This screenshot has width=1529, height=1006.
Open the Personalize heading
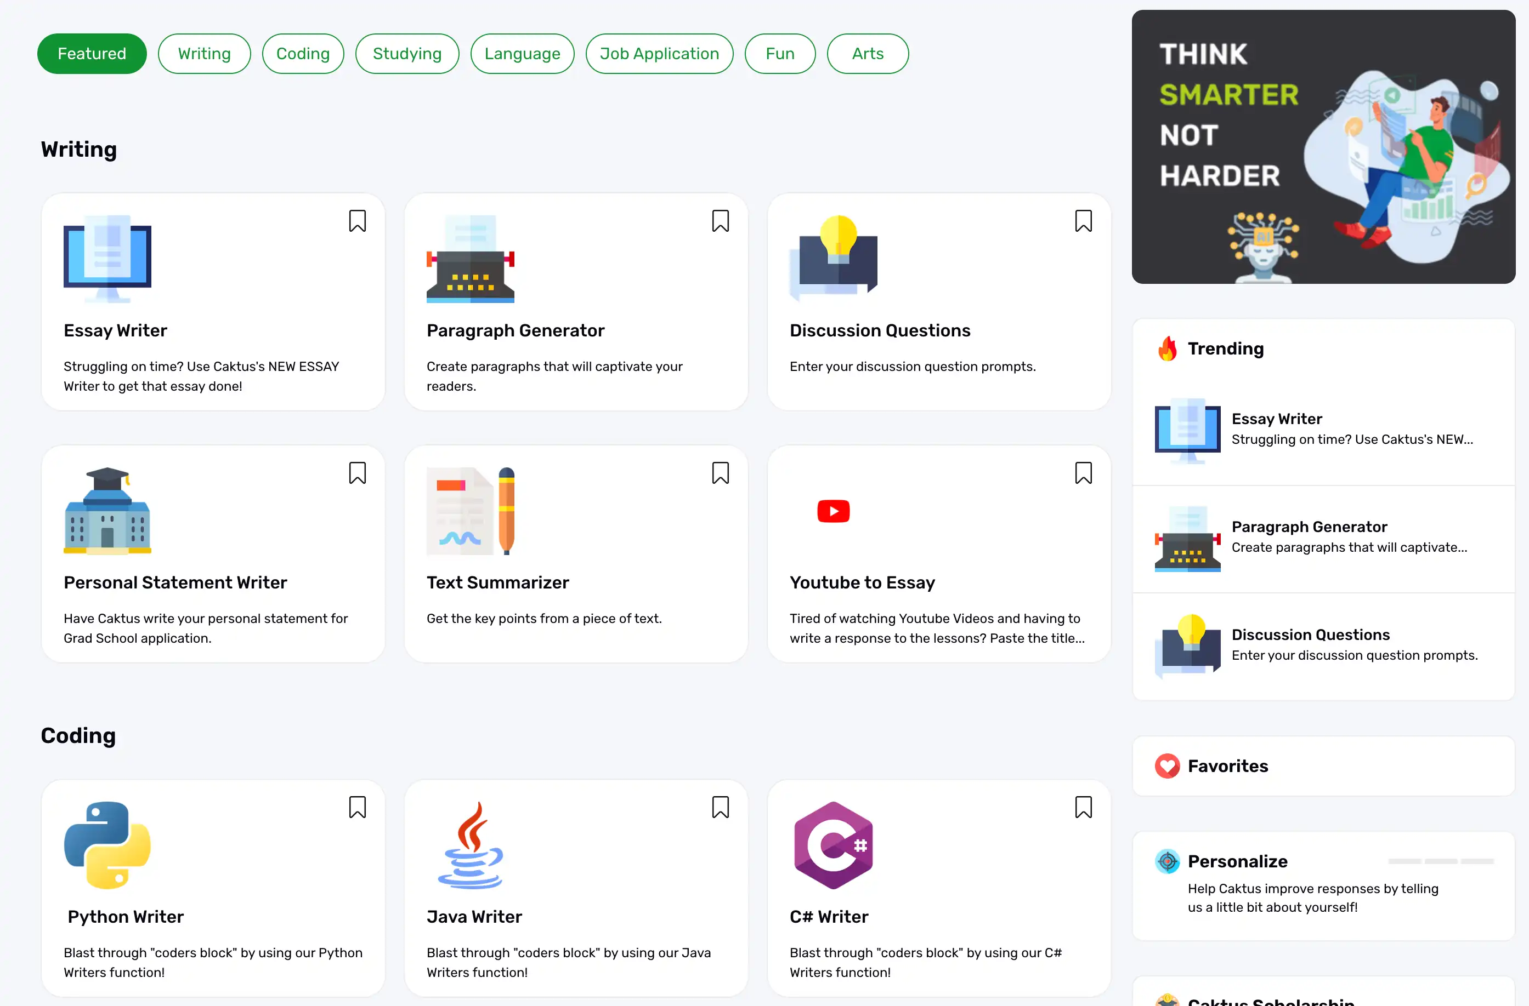[x=1237, y=861]
